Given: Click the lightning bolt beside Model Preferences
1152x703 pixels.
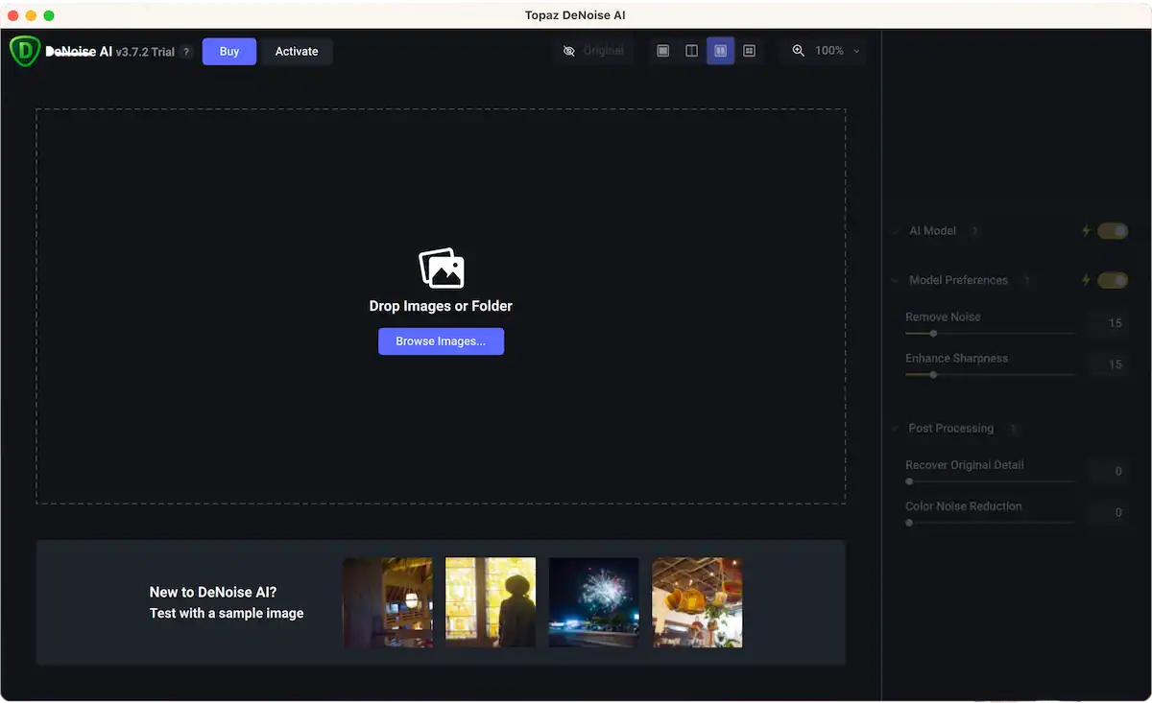Looking at the screenshot, I should (1087, 280).
